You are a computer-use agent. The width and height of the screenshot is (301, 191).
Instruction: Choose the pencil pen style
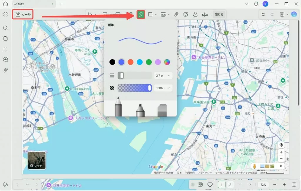coord(118,107)
